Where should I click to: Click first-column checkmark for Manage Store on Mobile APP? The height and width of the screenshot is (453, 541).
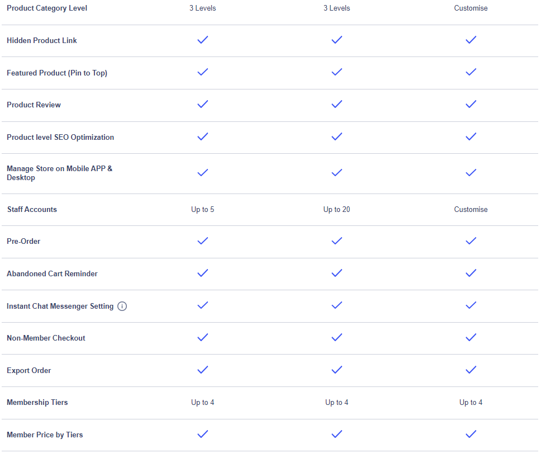coord(202,172)
